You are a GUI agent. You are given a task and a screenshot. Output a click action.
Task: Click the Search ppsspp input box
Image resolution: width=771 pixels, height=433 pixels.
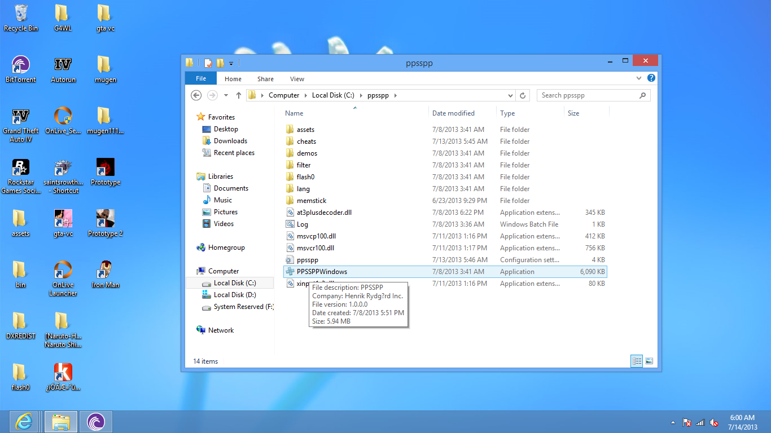(587, 95)
